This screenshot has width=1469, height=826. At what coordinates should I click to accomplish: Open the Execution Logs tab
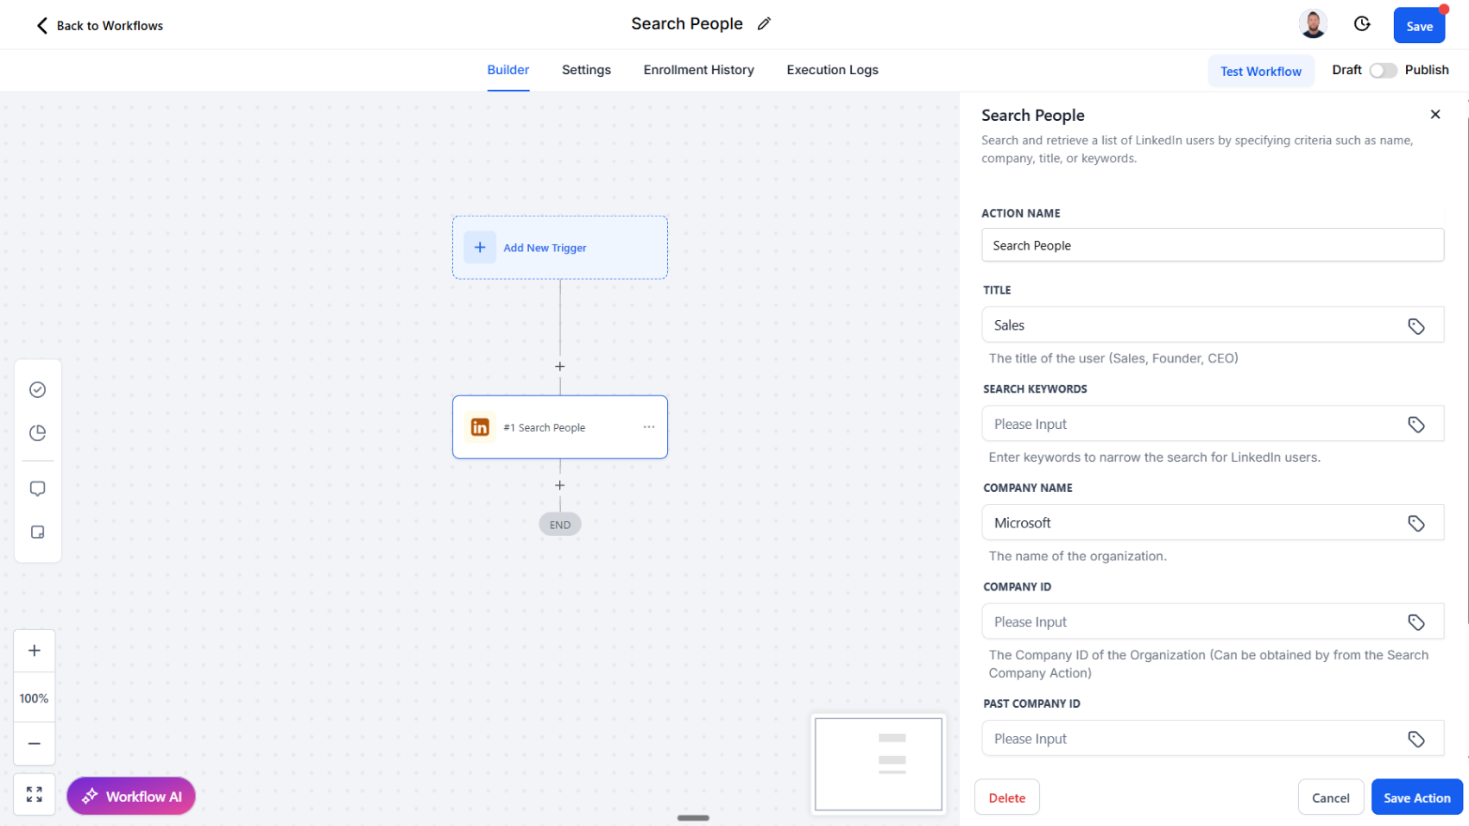tap(832, 70)
